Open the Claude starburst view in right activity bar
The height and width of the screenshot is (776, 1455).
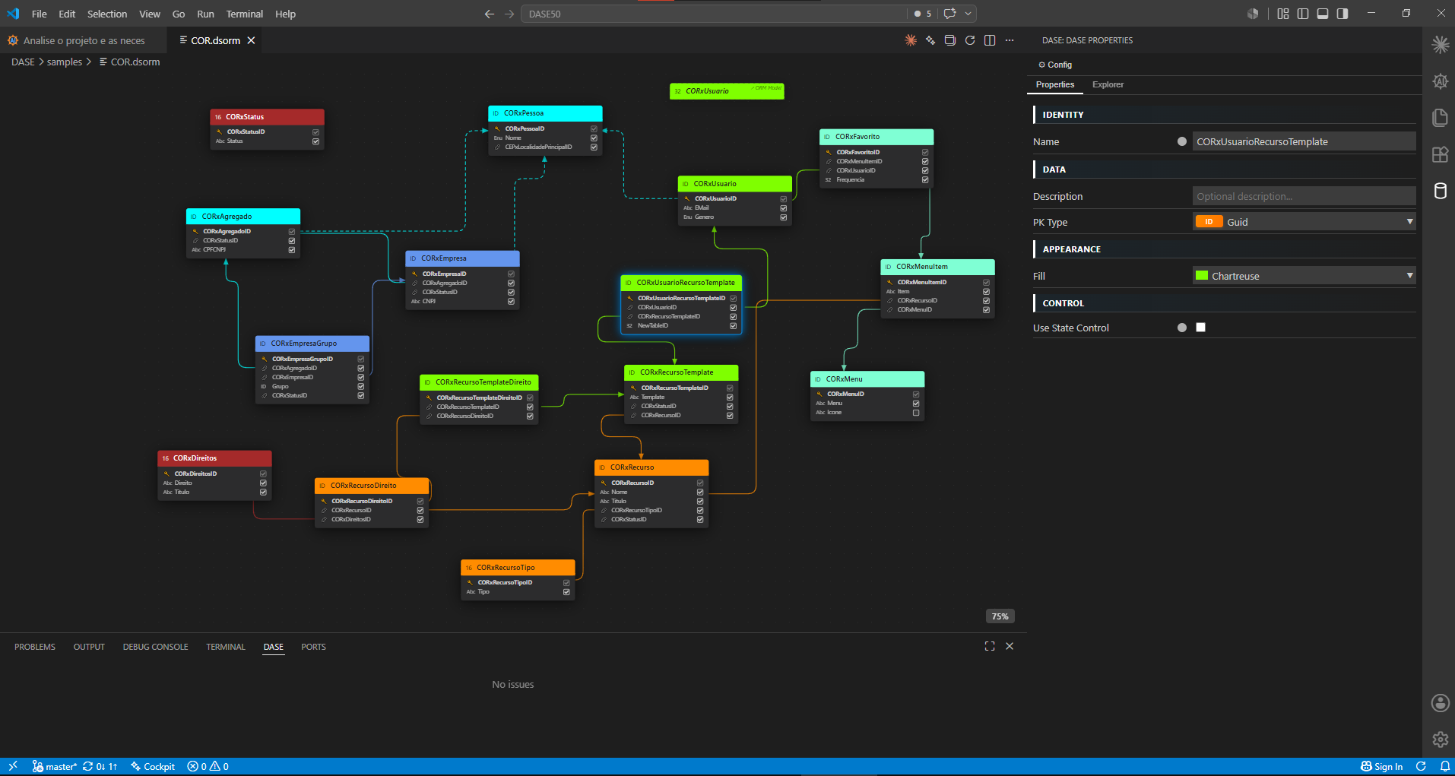[x=1440, y=45]
